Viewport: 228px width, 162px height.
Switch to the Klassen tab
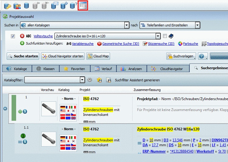pos(46,69)
